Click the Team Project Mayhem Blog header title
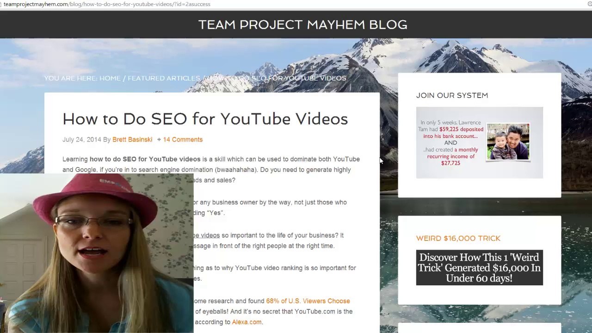Image resolution: width=592 pixels, height=333 pixels. coord(302,25)
